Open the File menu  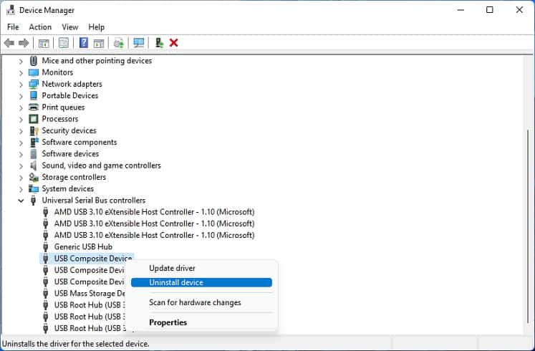[x=13, y=27]
